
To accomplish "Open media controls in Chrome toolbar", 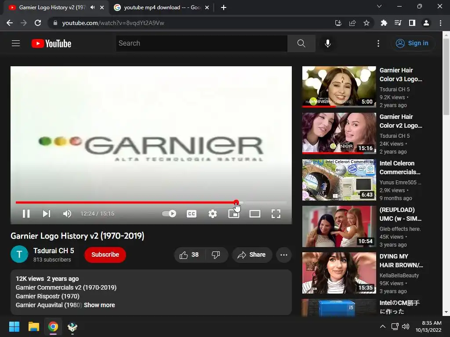I will click(x=398, y=23).
